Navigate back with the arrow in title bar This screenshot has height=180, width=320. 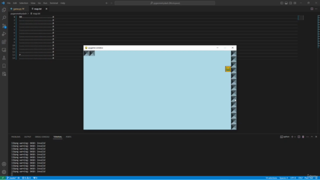coord(106,3)
